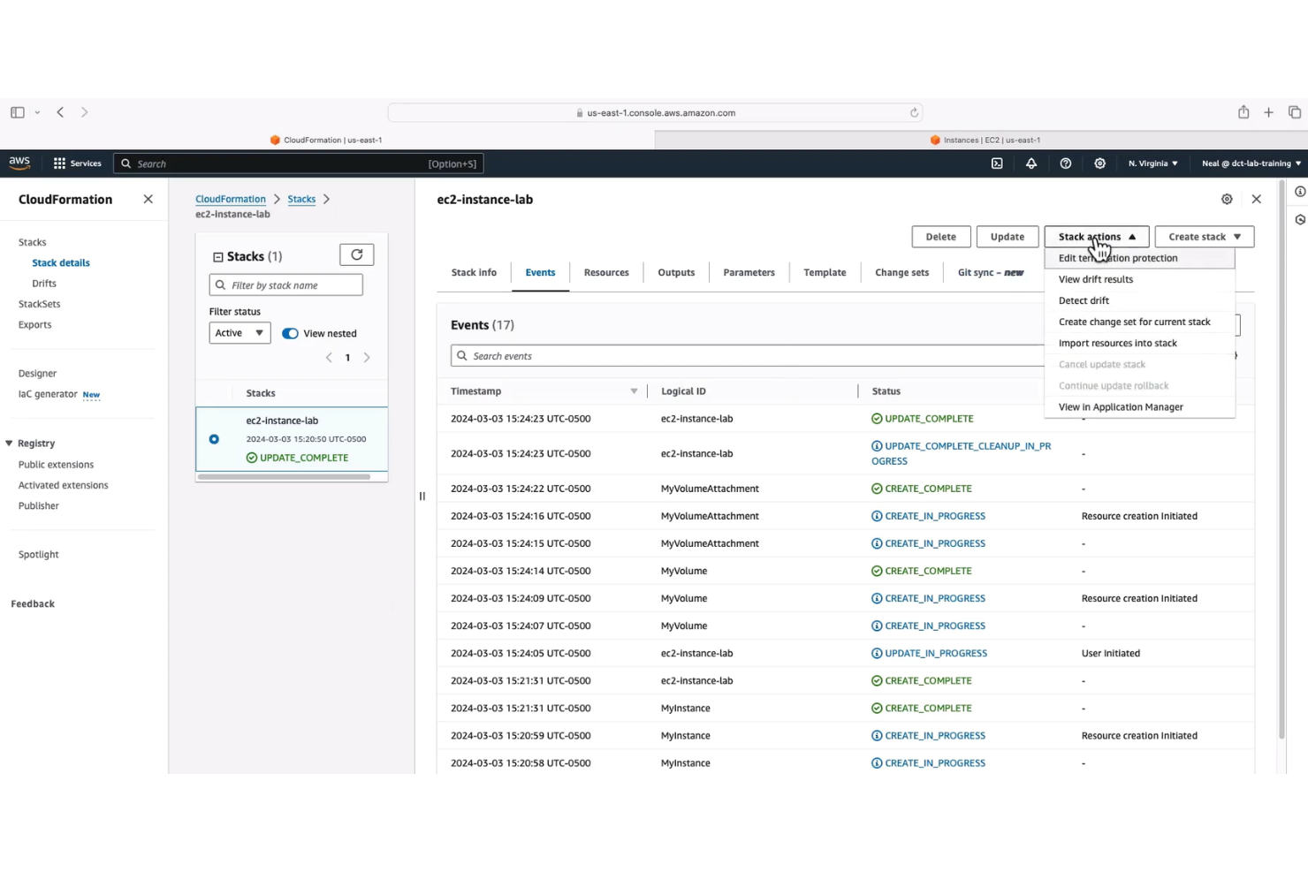Click the Delete stack button
This screenshot has height=872, width=1308.
tap(940, 237)
